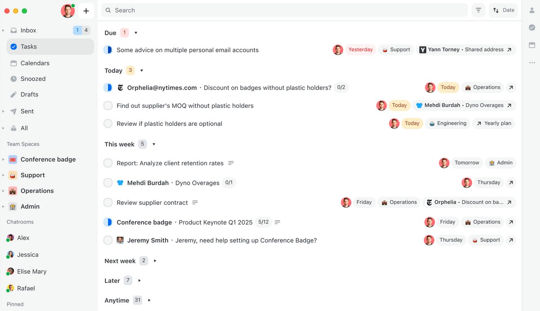Open the Date sort dropdown
Screen dimensions: 540x311
coord(504,10)
